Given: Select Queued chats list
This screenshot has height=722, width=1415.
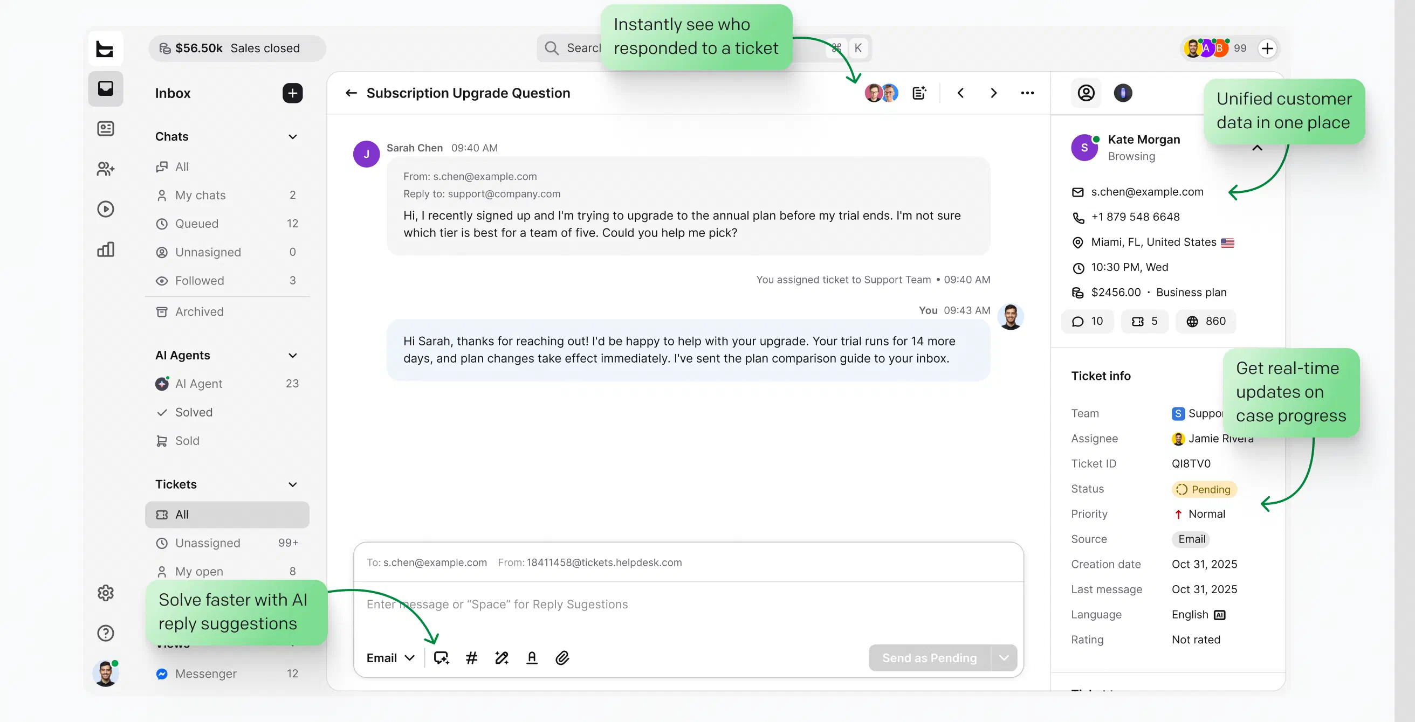Looking at the screenshot, I should [x=227, y=224].
